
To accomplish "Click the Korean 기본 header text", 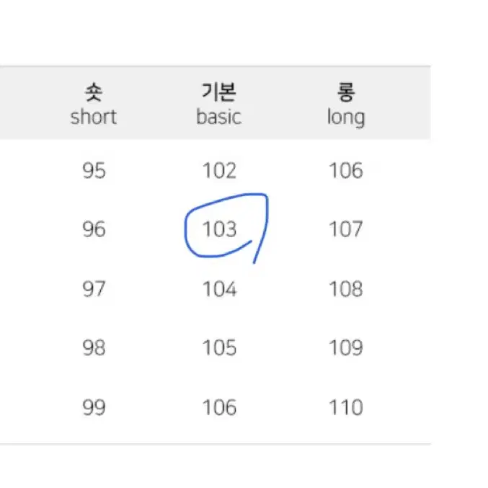I will [x=219, y=92].
